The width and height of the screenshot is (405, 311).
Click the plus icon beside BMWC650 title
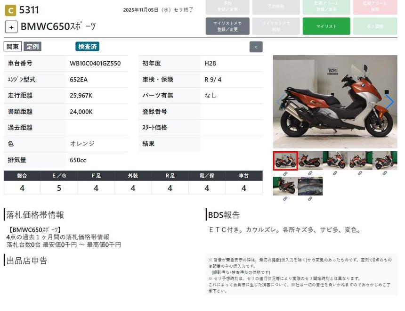coord(11,27)
